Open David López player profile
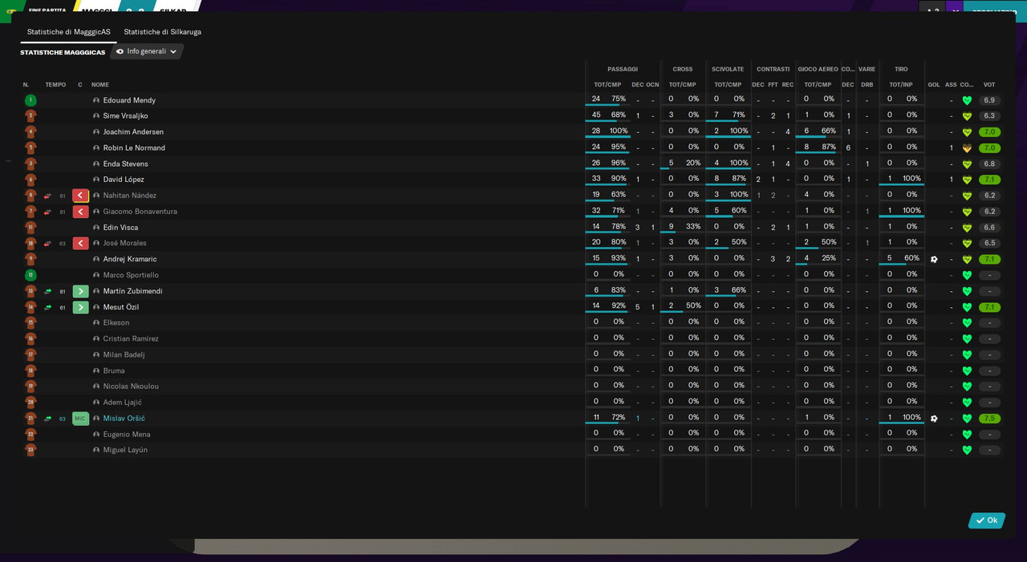Viewport: 1027px width, 562px height. (x=124, y=180)
